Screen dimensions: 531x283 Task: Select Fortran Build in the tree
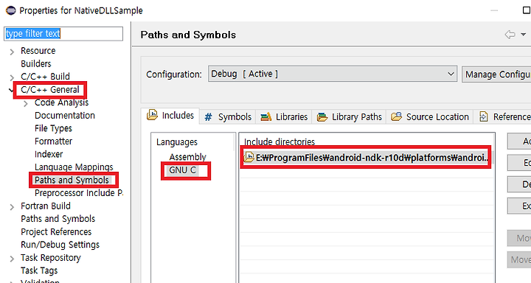[x=46, y=206]
